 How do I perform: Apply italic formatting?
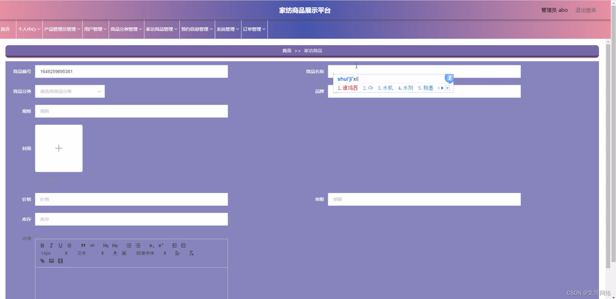[51, 246]
